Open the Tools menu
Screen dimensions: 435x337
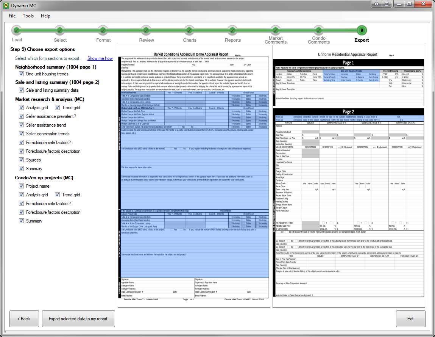click(28, 16)
